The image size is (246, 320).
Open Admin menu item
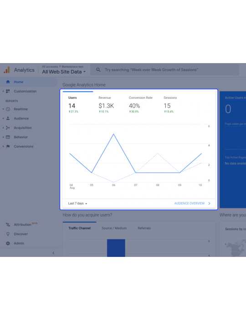30,243
